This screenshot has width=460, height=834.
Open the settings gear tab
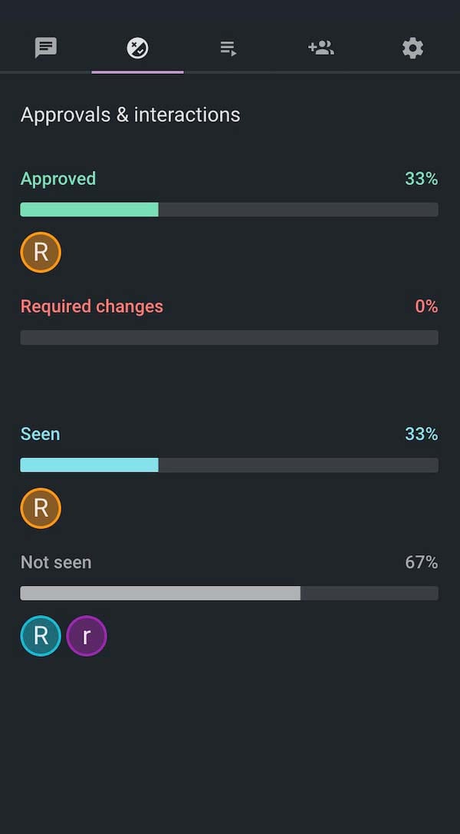click(412, 48)
